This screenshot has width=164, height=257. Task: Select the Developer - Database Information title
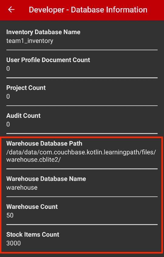click(x=88, y=10)
